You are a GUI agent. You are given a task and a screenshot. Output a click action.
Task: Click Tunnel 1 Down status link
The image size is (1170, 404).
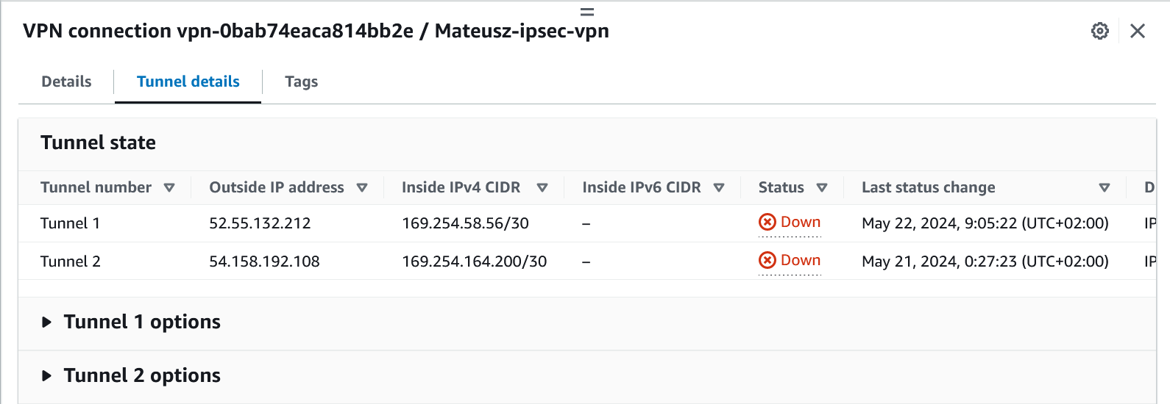pos(800,222)
